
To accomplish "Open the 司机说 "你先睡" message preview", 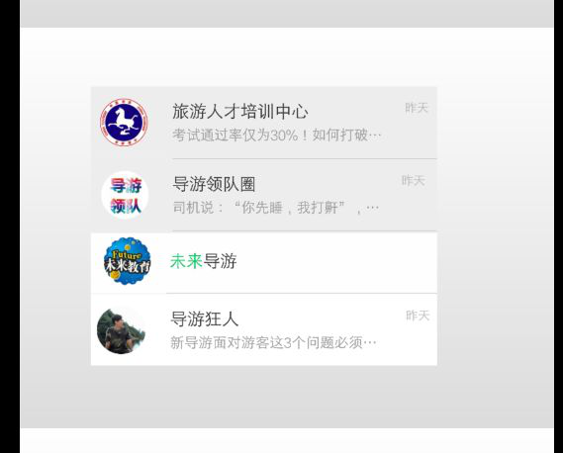I will click(x=276, y=208).
